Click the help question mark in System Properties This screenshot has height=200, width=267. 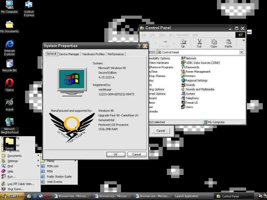[139, 46]
